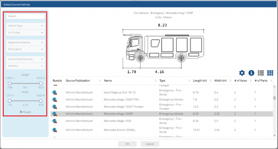Click the Length slider maximum handle
The width and height of the screenshot is (278, 149).
click(41, 83)
